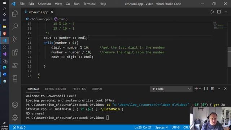This screenshot has width=231, height=130.
Task: Open Visual Studio purple icon in taskbar
Action: 4,54
